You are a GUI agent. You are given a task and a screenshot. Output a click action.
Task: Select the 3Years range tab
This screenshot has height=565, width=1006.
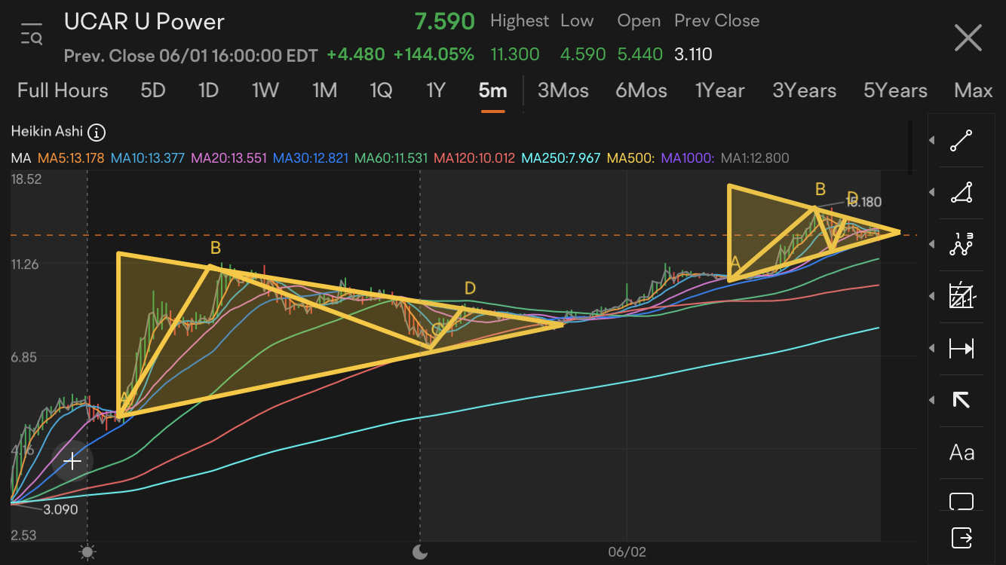coord(804,90)
